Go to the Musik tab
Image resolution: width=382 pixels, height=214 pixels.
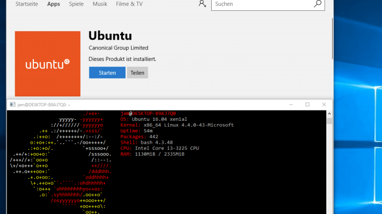point(100,4)
